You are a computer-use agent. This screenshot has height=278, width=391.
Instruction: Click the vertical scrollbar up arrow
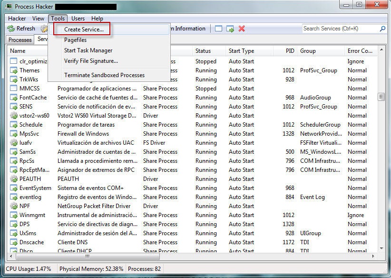click(381, 50)
